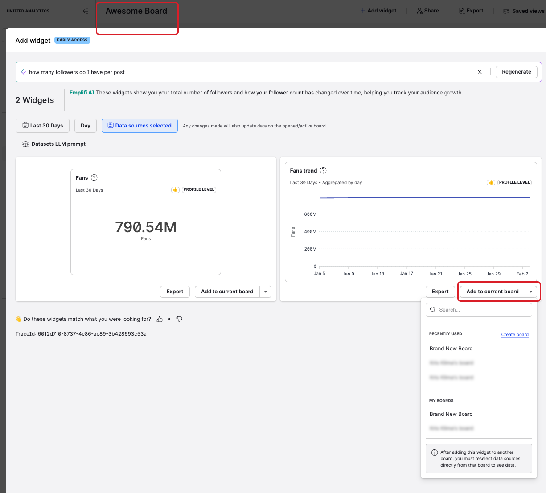Click the Regenerate button

(516, 72)
